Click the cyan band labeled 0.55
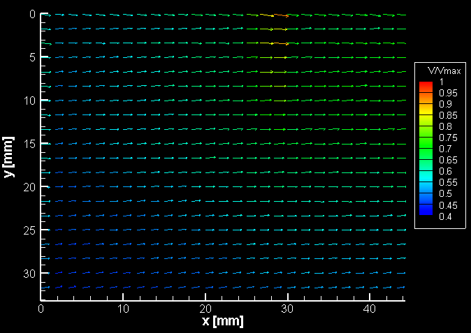 426,177
